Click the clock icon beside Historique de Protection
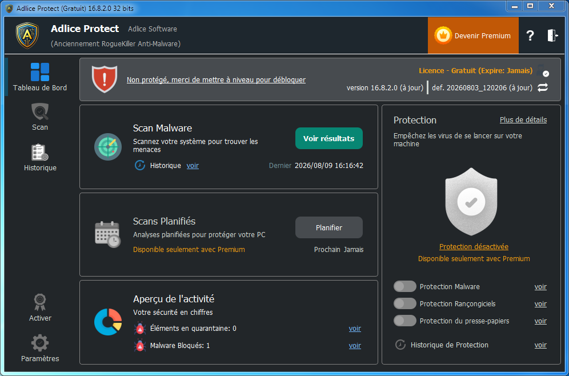This screenshot has height=376, width=569. pos(400,345)
